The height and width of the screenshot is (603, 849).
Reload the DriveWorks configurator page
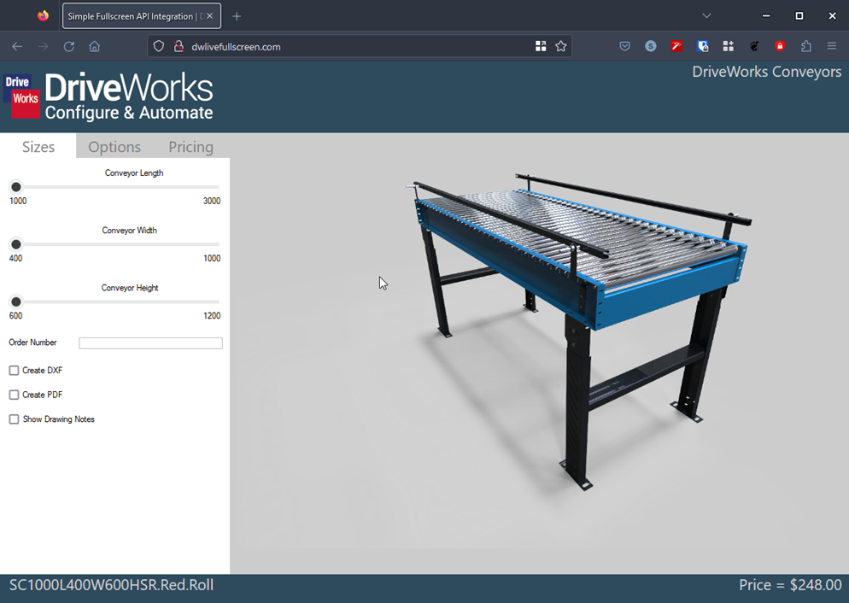(x=68, y=47)
